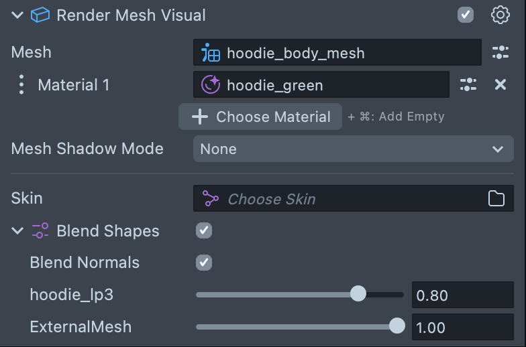
Task: Uncheck the Blend Shapes checkbox
Action: coord(204,230)
